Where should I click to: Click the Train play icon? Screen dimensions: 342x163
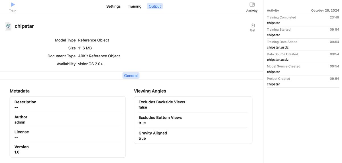[13, 5]
